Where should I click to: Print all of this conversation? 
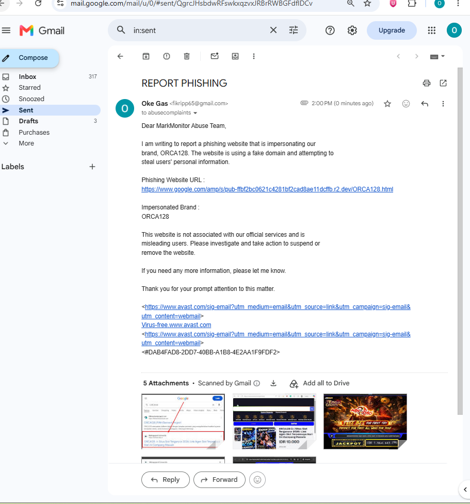[427, 83]
